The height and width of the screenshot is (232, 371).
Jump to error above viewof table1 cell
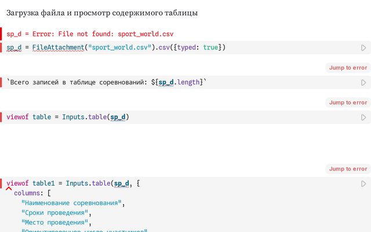tap(348, 169)
